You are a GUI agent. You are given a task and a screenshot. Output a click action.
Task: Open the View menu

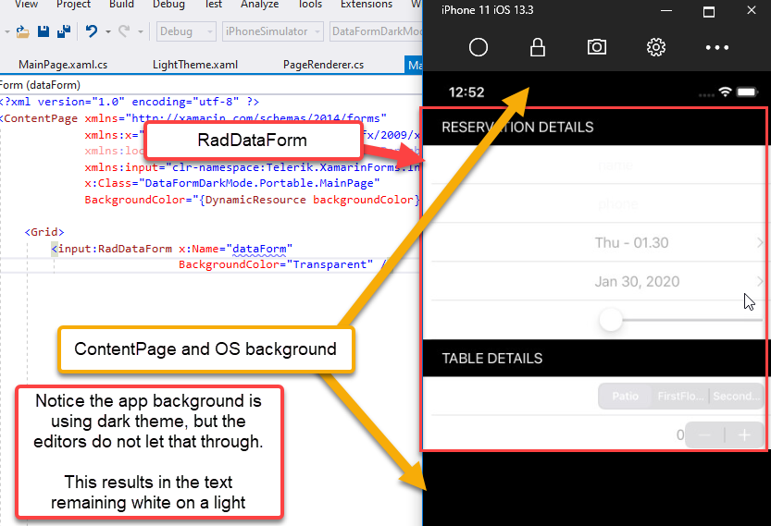(26, 5)
